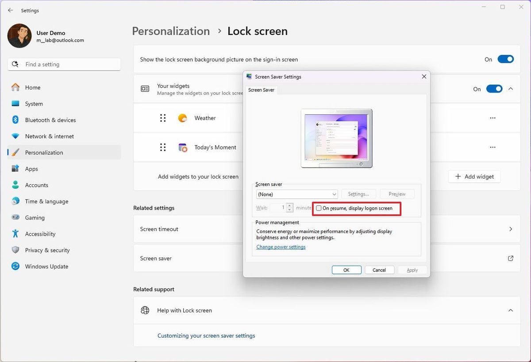The width and height of the screenshot is (531, 362).
Task: Enable On resume, display logon screen
Action: click(x=318, y=208)
